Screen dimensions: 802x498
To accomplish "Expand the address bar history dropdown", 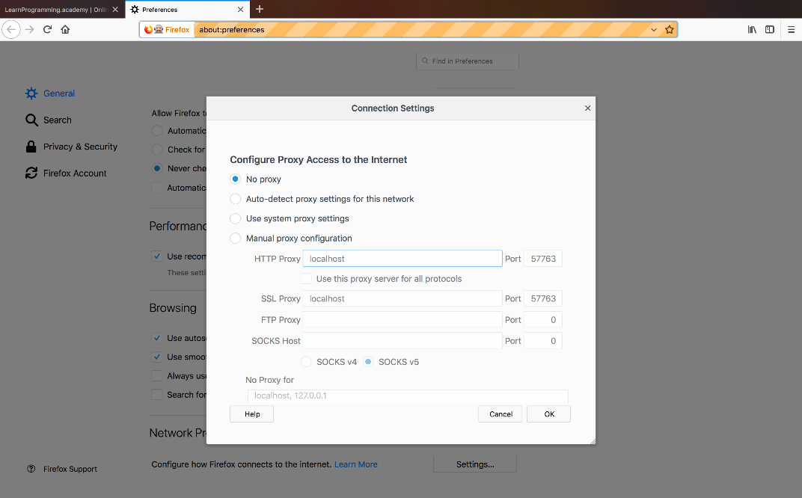I will coord(654,29).
